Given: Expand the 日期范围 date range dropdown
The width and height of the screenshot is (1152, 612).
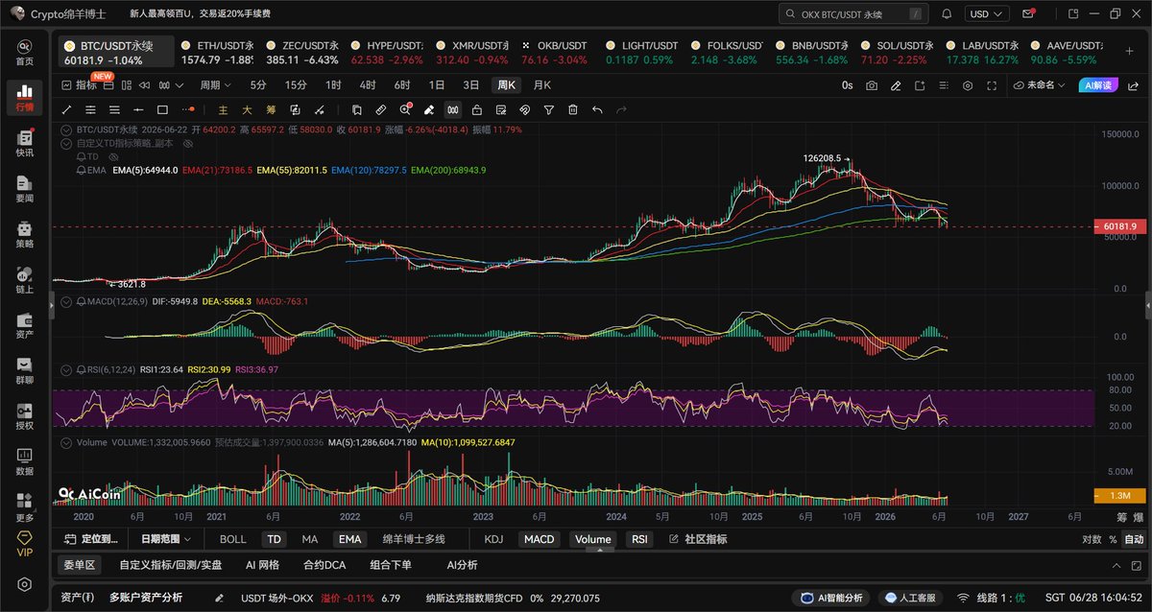Looking at the screenshot, I should [165, 539].
